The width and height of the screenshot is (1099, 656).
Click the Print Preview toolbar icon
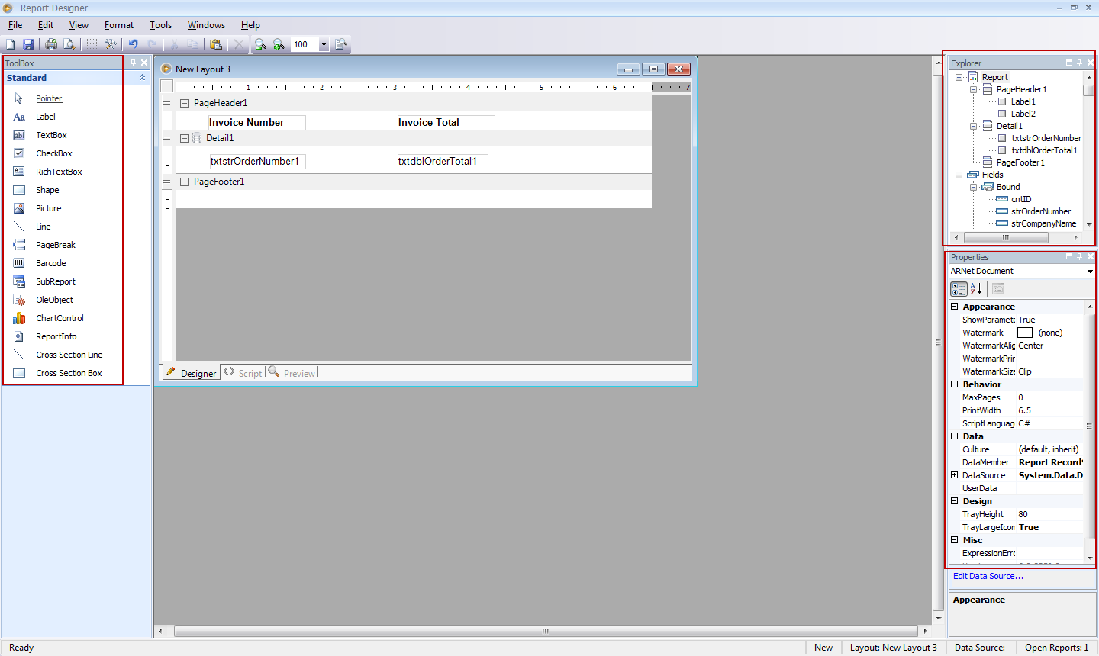tap(69, 44)
